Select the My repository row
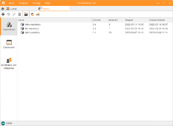 click(95, 28)
